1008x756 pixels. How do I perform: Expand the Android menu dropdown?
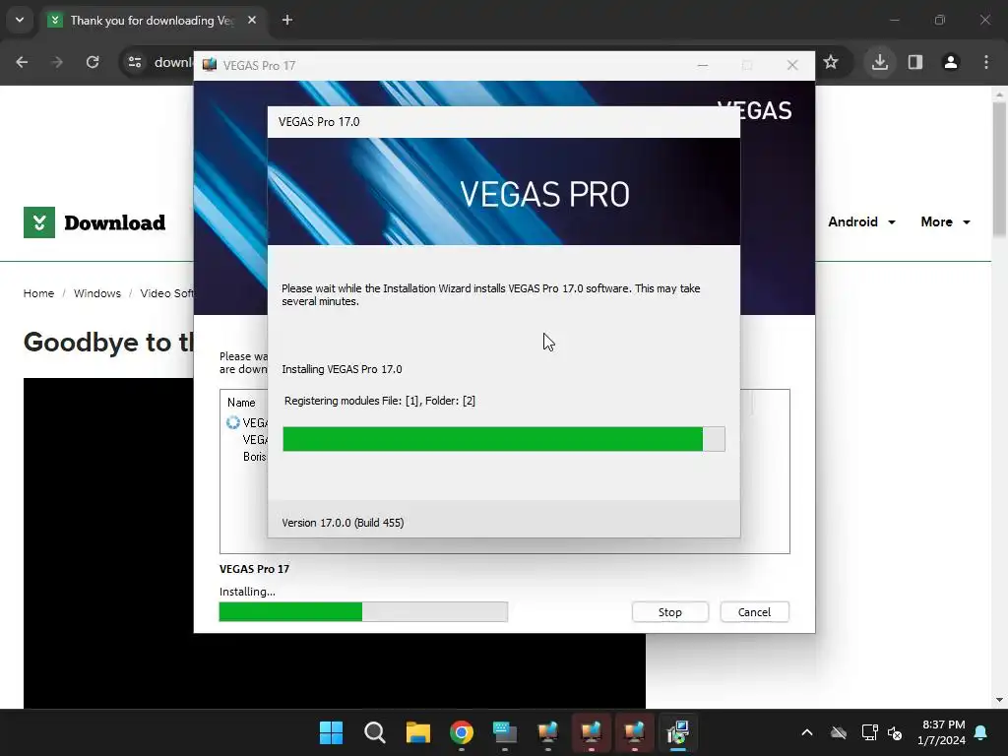pos(861,221)
